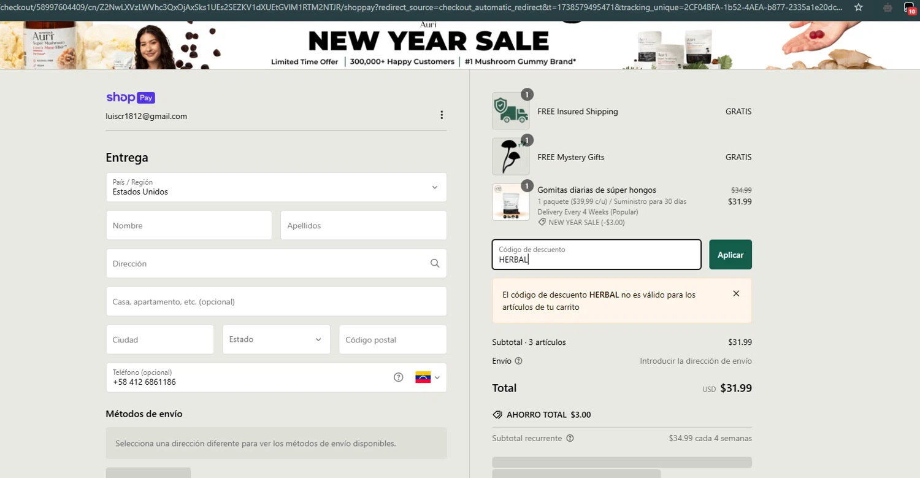Open the three-dot account options menu
The image size is (920, 478).
(442, 115)
